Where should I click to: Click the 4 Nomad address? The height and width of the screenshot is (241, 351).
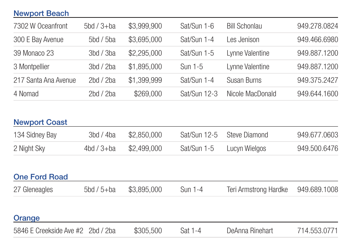point(26,94)
